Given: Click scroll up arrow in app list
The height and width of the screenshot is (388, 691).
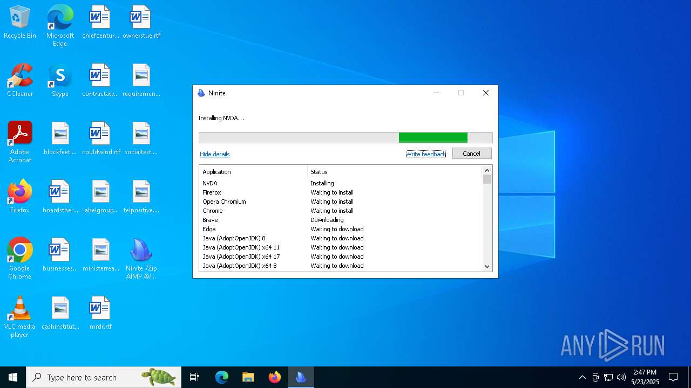Looking at the screenshot, I should [487, 170].
